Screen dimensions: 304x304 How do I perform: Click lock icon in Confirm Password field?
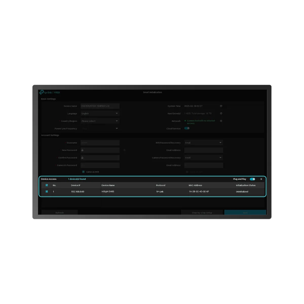82,158
